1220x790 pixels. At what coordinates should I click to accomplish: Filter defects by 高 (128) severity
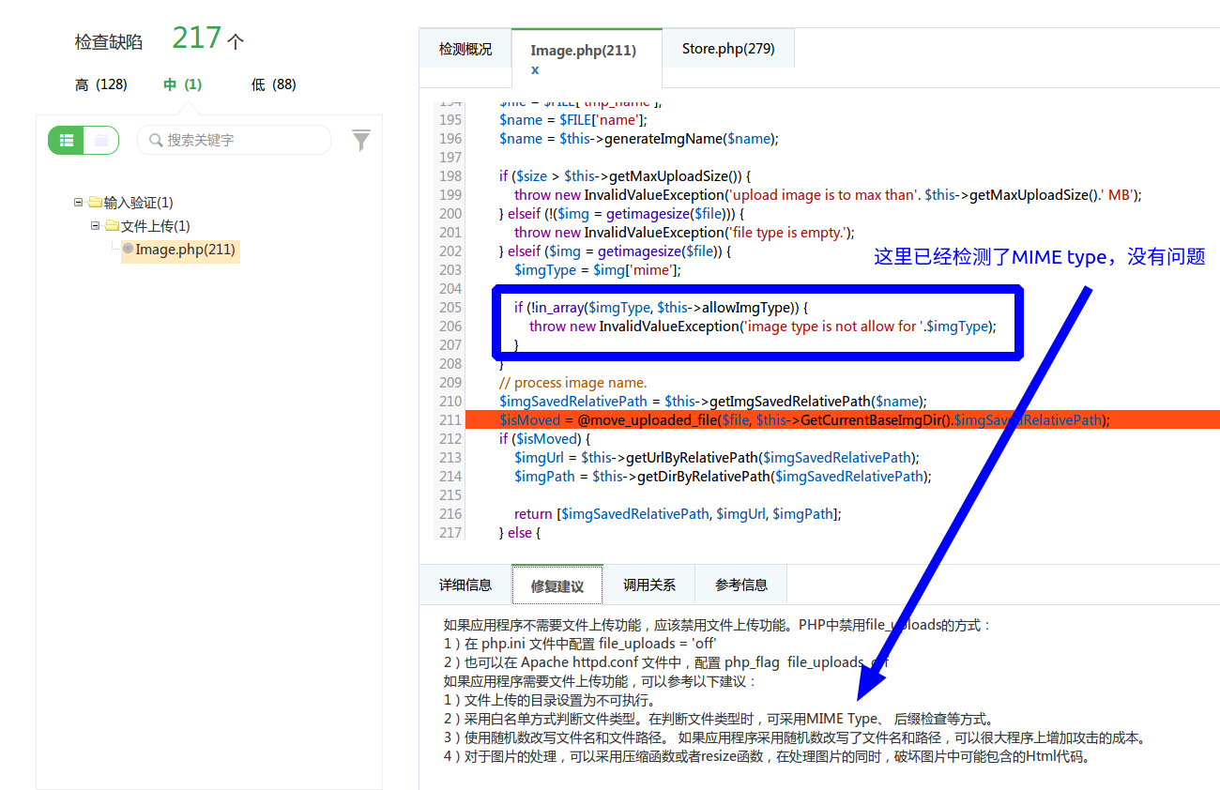point(101,84)
